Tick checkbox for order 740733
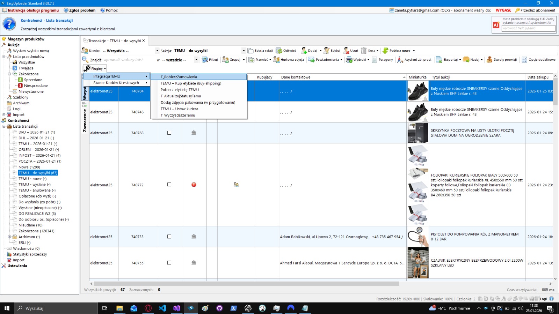Screen dimensions: 559x314 click(169, 237)
